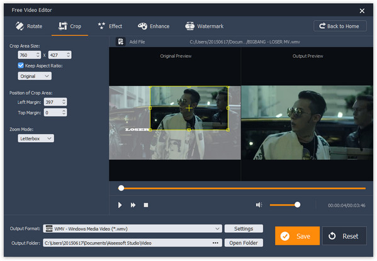Screen dimensions: 377x261
Task: Open the Letterbox zoom mode dropdown
Action: [x=36, y=138]
